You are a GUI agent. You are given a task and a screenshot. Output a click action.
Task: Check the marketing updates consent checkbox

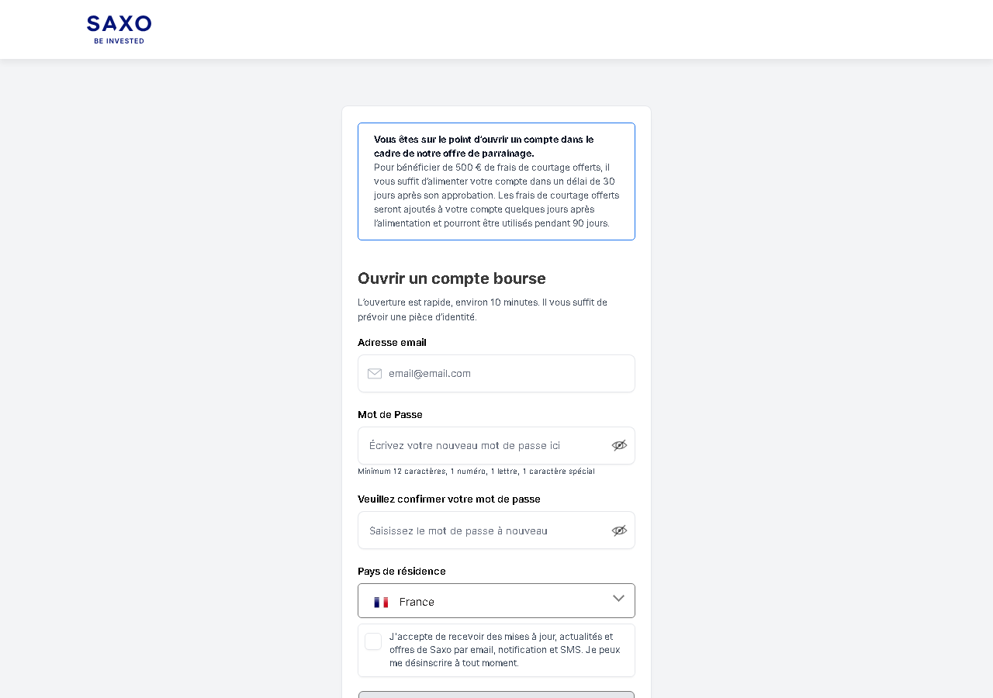pos(373,641)
